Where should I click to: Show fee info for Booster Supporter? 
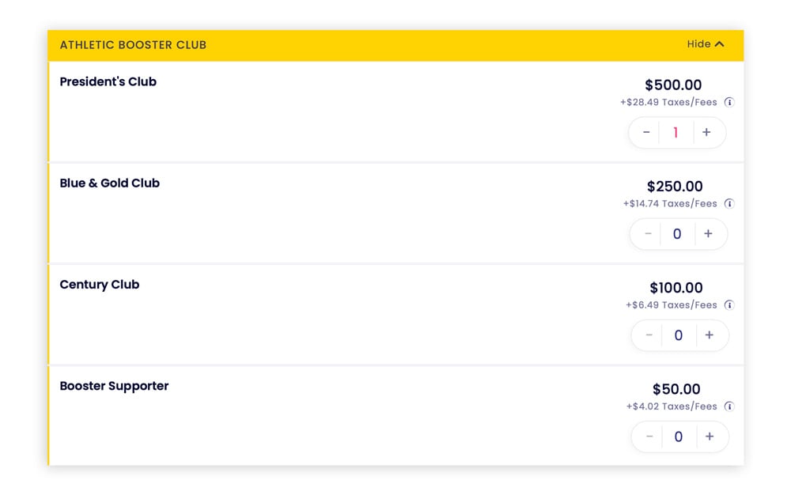(729, 406)
